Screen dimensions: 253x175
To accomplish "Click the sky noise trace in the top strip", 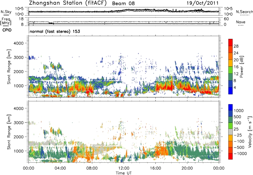I will coord(124,10).
